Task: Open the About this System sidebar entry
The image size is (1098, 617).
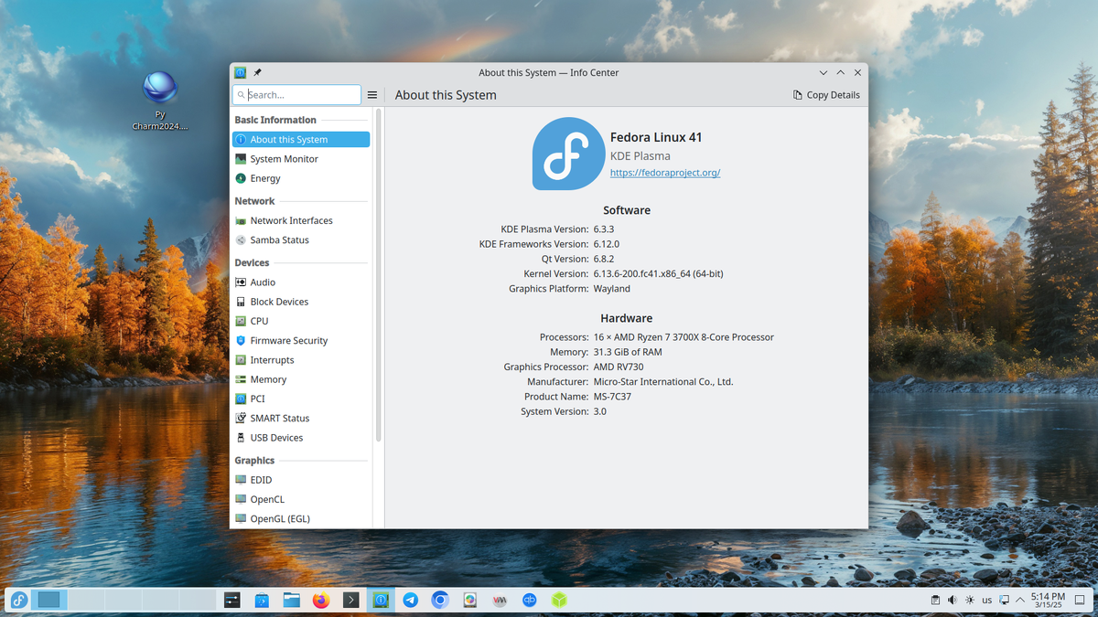Action: click(301, 140)
